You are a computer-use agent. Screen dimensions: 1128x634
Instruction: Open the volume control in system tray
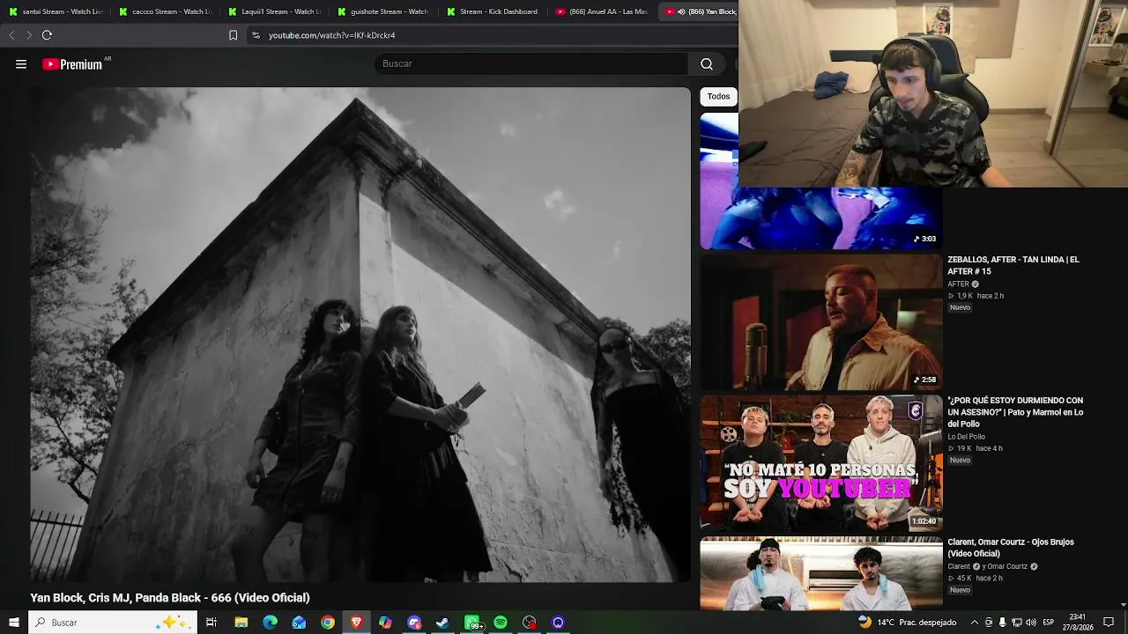click(x=1031, y=623)
